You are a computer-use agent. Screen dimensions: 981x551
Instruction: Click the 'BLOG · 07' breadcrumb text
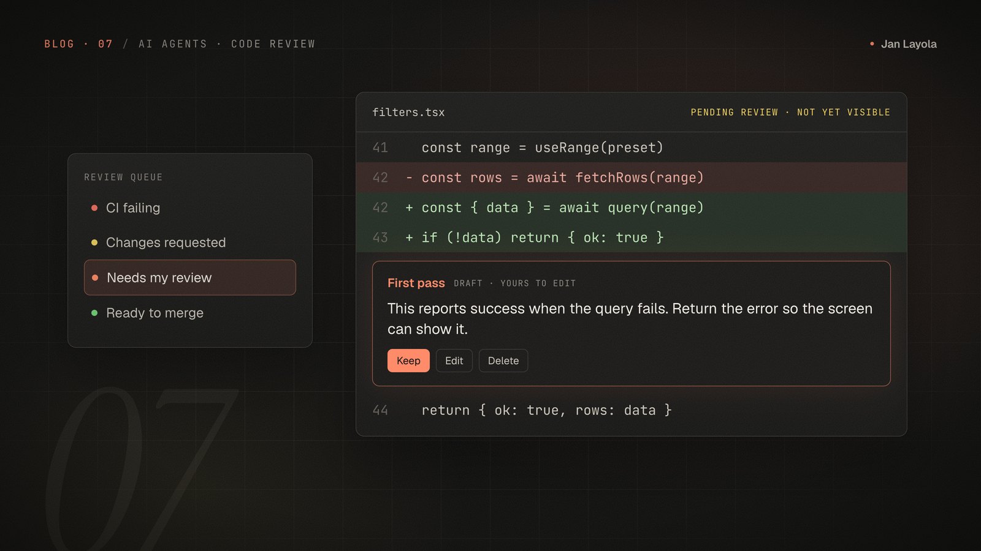pyautogui.click(x=78, y=44)
